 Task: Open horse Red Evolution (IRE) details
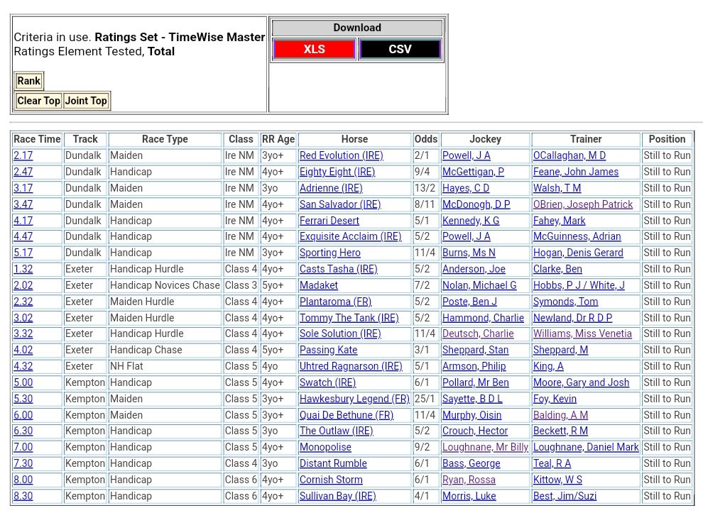pos(341,155)
